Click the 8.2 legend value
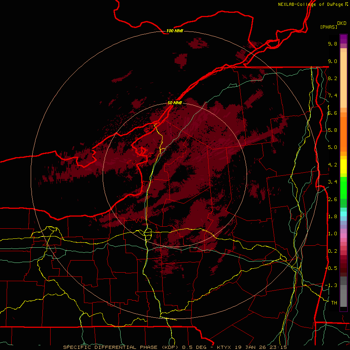 [332, 78]
